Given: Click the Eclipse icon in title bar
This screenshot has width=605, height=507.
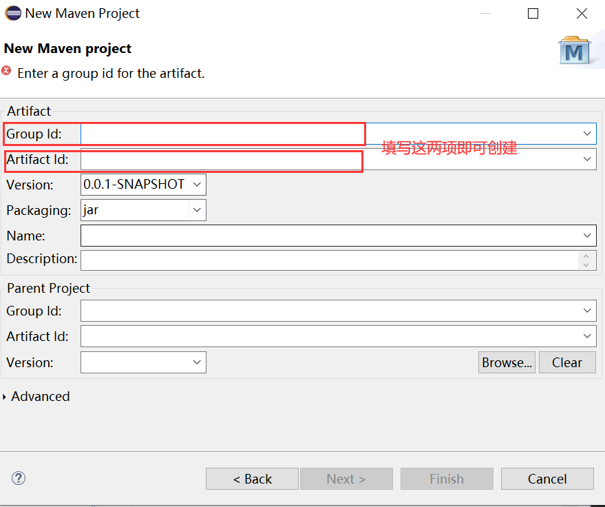Looking at the screenshot, I should [x=12, y=13].
